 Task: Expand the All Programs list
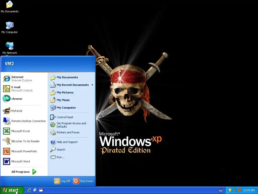(x=24, y=172)
